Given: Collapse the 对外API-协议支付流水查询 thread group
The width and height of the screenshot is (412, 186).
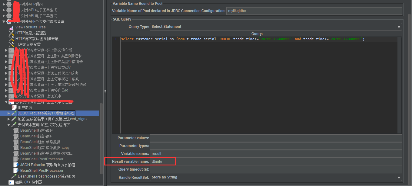Looking at the screenshot, I should click(4, 21).
